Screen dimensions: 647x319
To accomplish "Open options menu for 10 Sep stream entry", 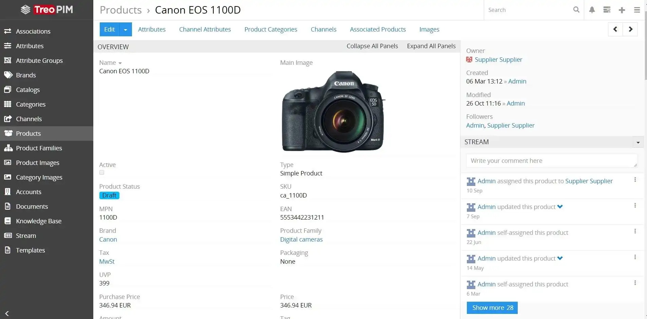I will coord(635,180).
